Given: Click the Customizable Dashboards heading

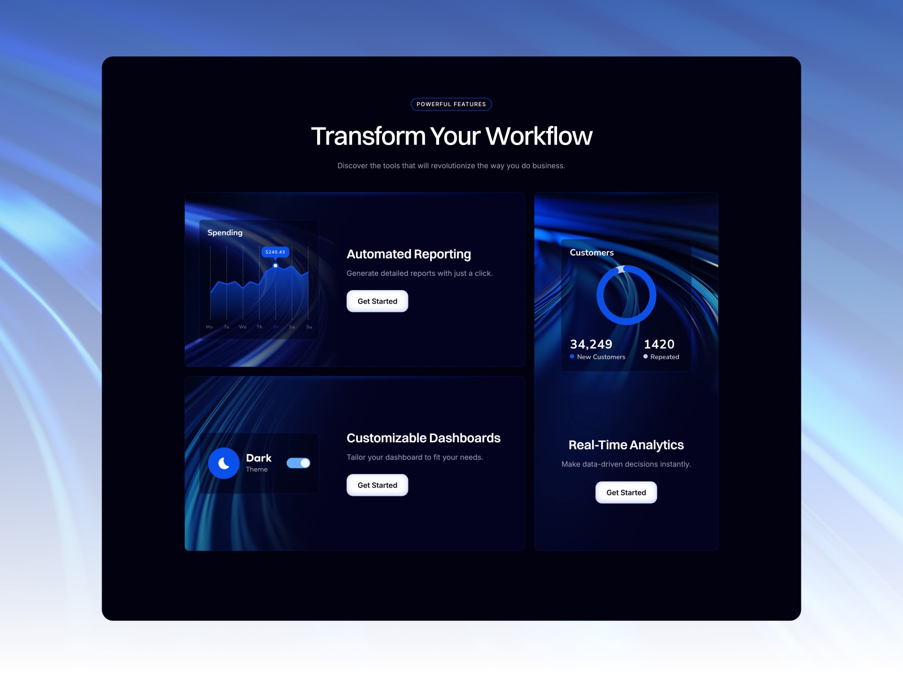Looking at the screenshot, I should click(x=424, y=438).
